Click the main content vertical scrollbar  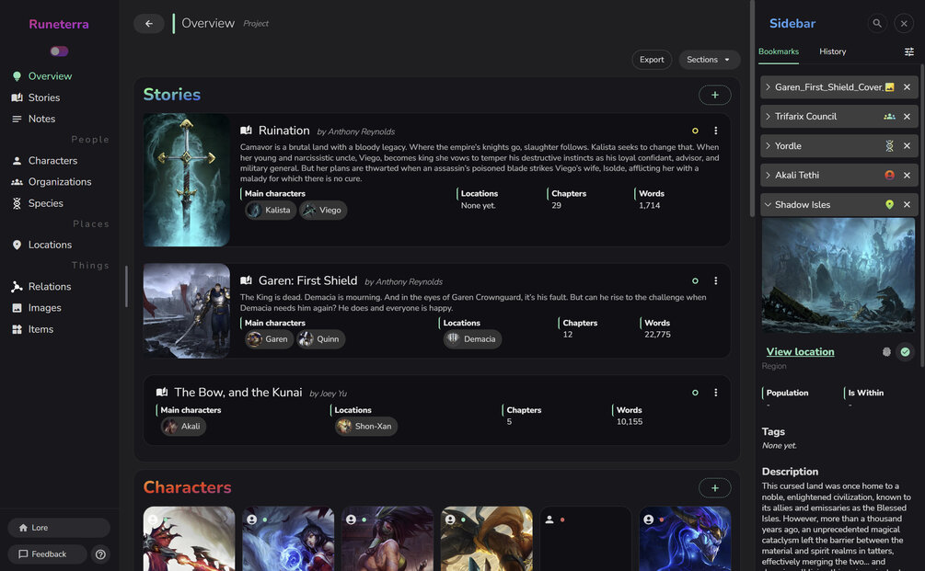pyautogui.click(x=752, y=109)
